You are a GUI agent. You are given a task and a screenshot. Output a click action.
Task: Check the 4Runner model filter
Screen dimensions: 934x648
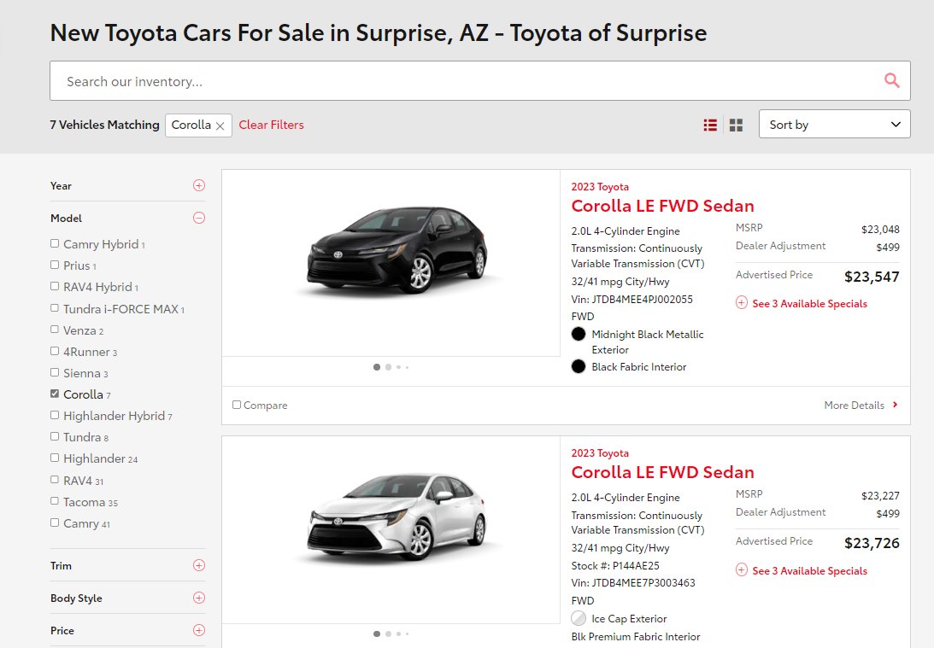pos(55,351)
